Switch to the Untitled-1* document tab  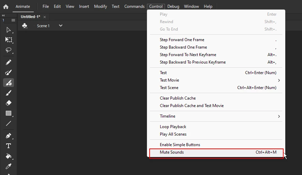(x=30, y=17)
